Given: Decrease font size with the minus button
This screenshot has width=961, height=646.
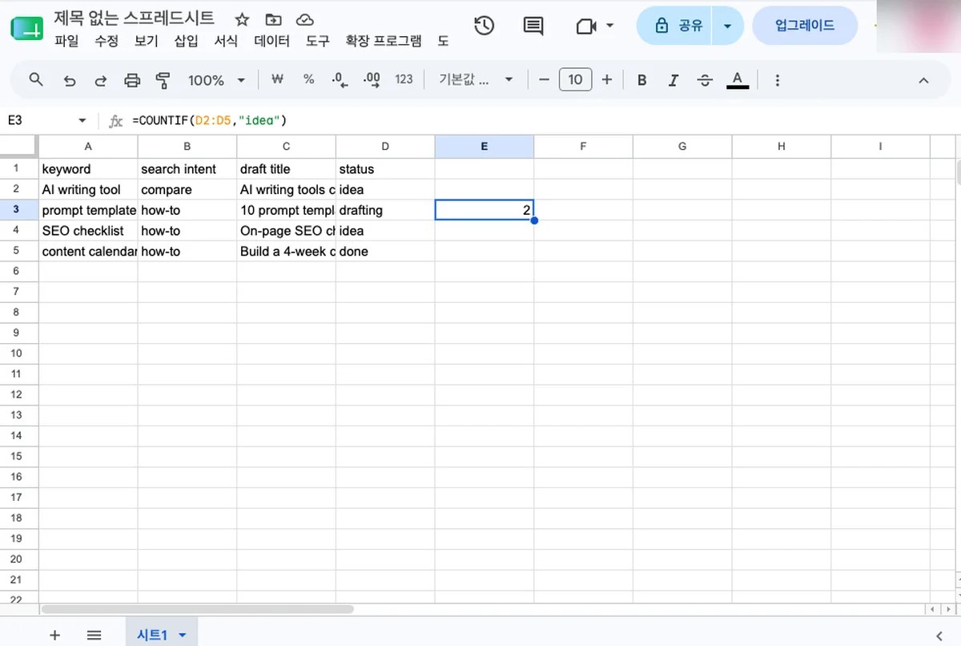Looking at the screenshot, I should 545,79.
